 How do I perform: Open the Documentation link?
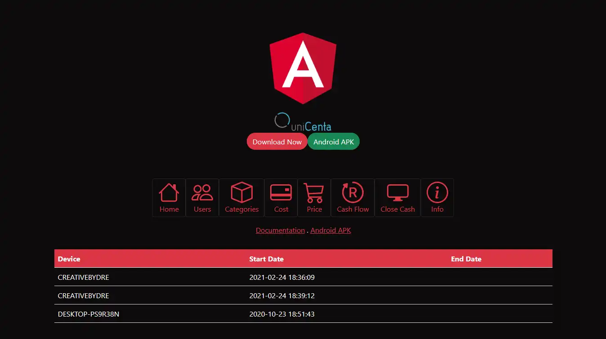(x=280, y=230)
